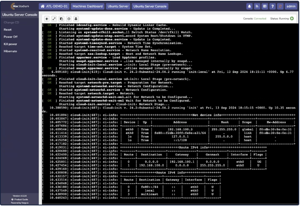Viewport: 300px width, 207px height.
Task: Navigate to Ubuntu Server breadcrumb
Action: [x=118, y=6]
